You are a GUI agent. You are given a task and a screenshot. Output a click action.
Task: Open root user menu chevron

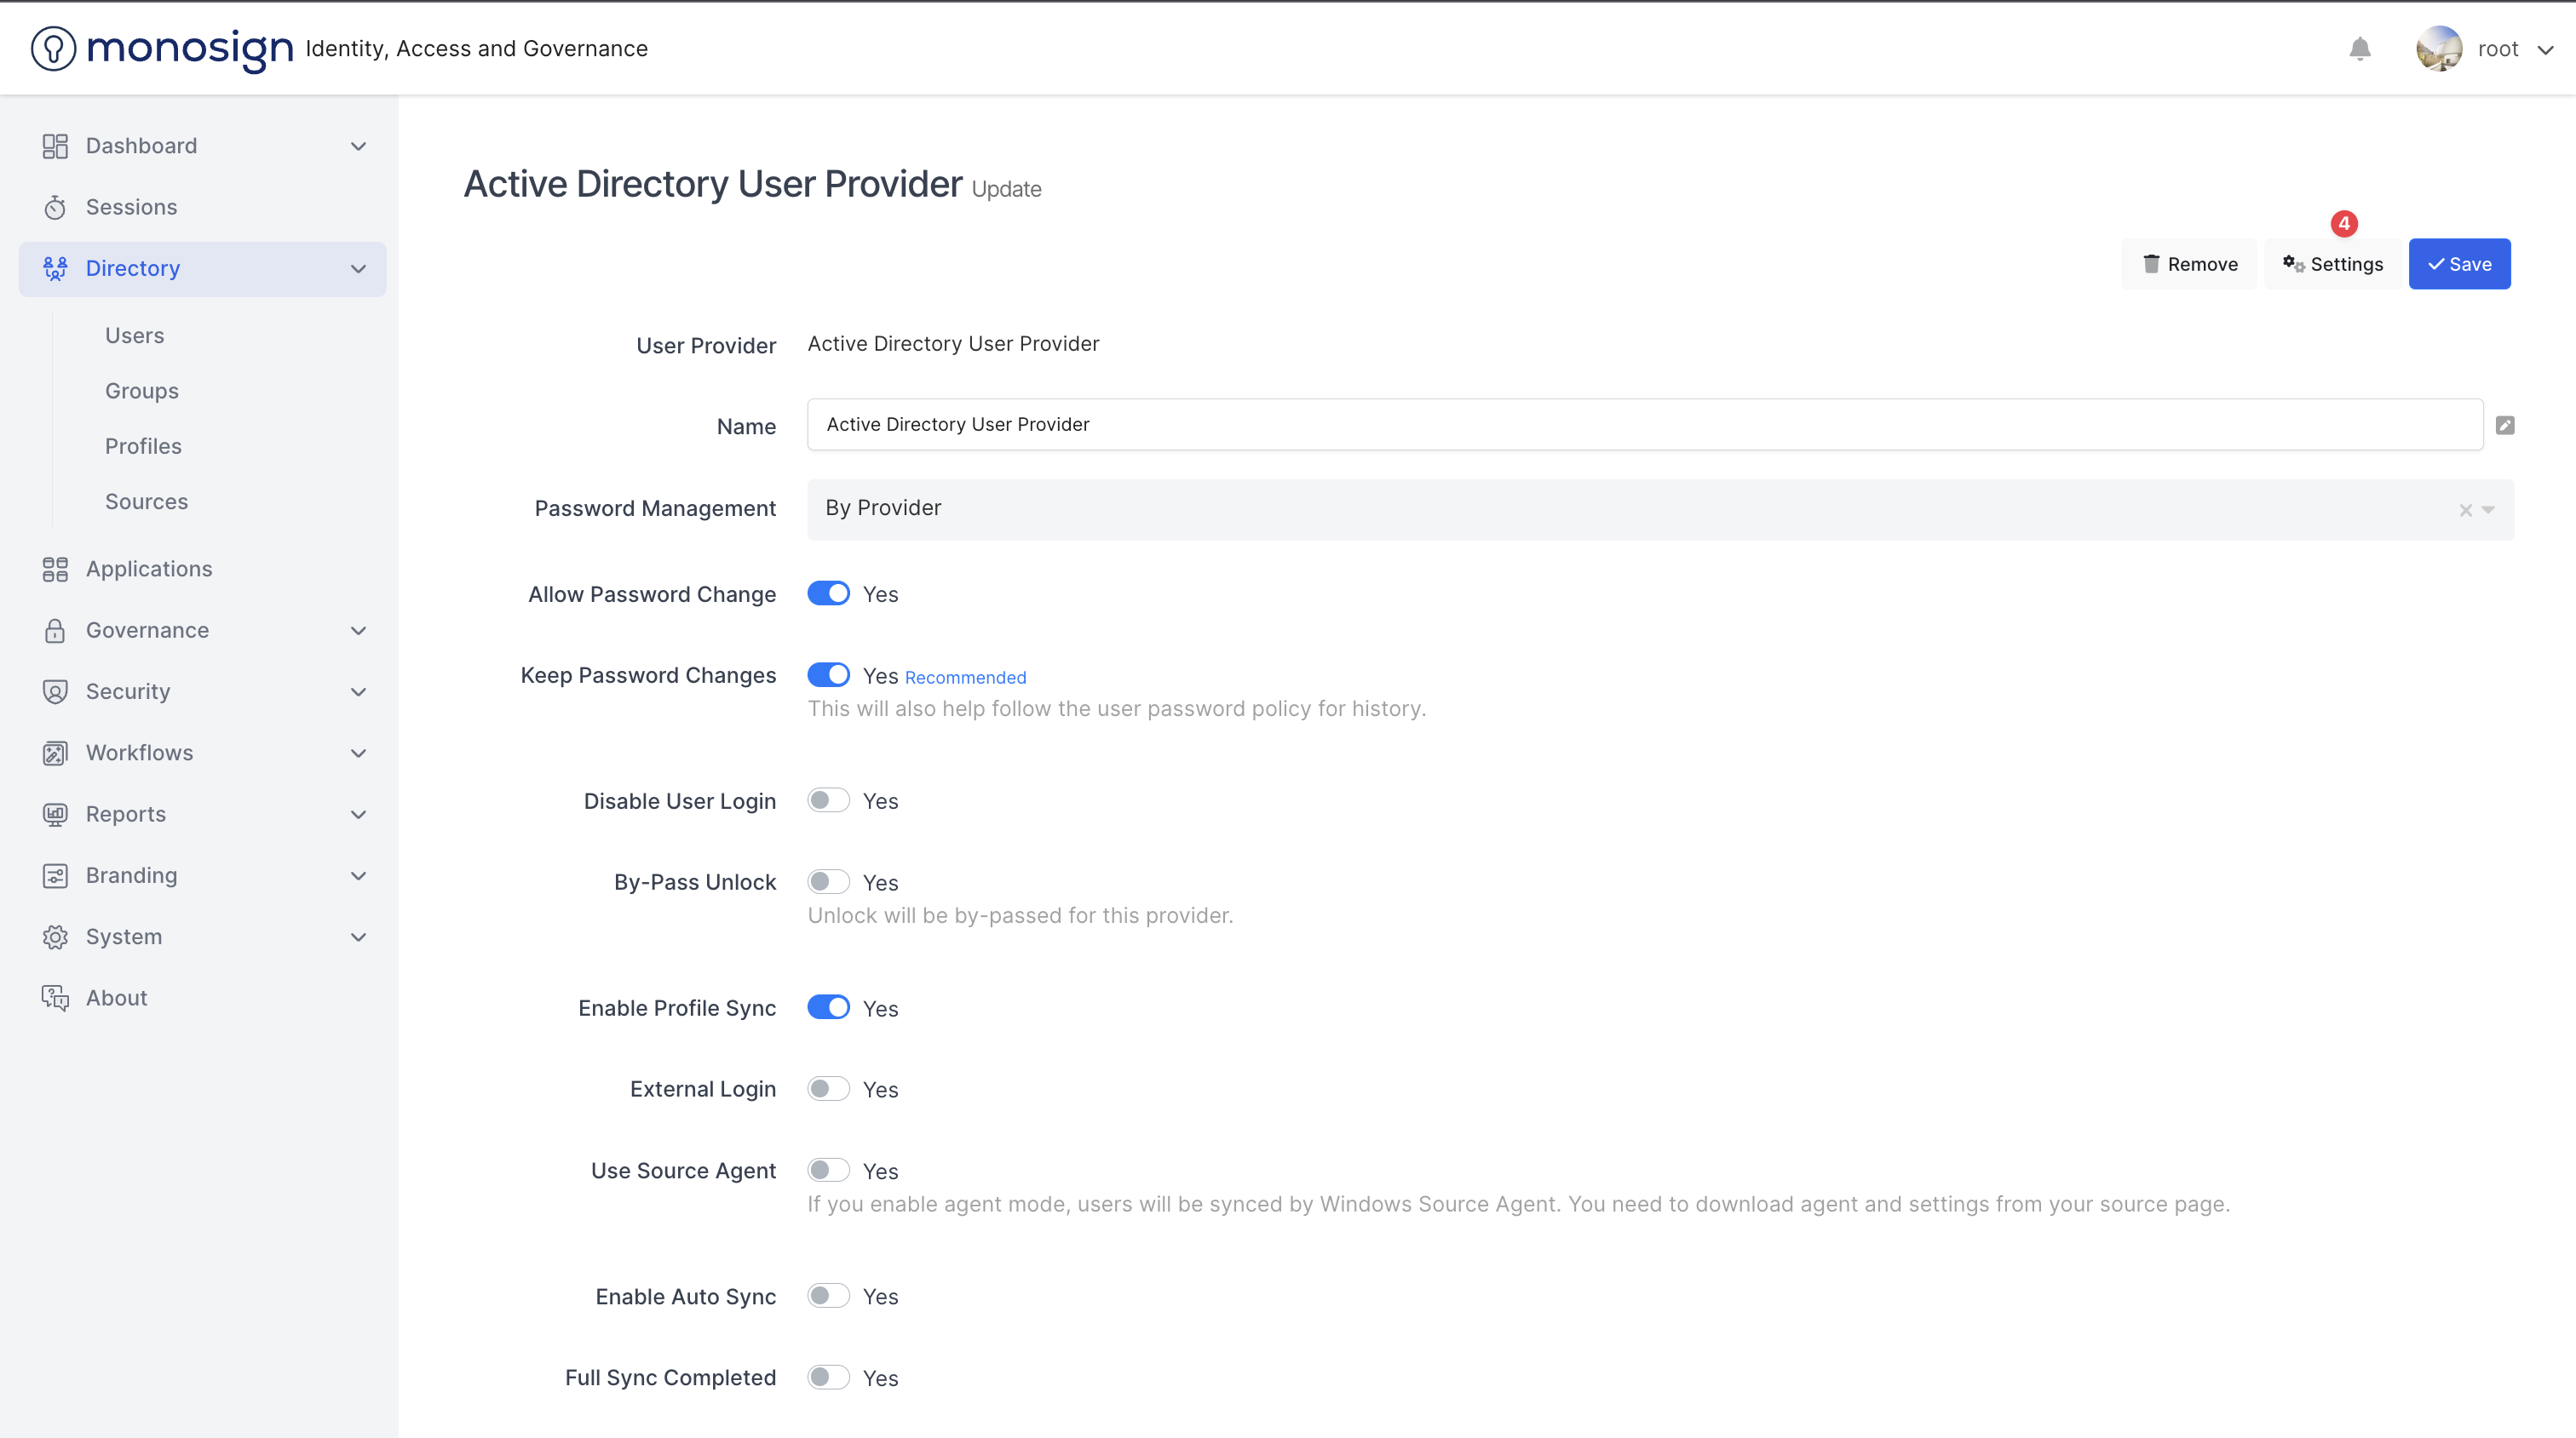tap(2545, 50)
